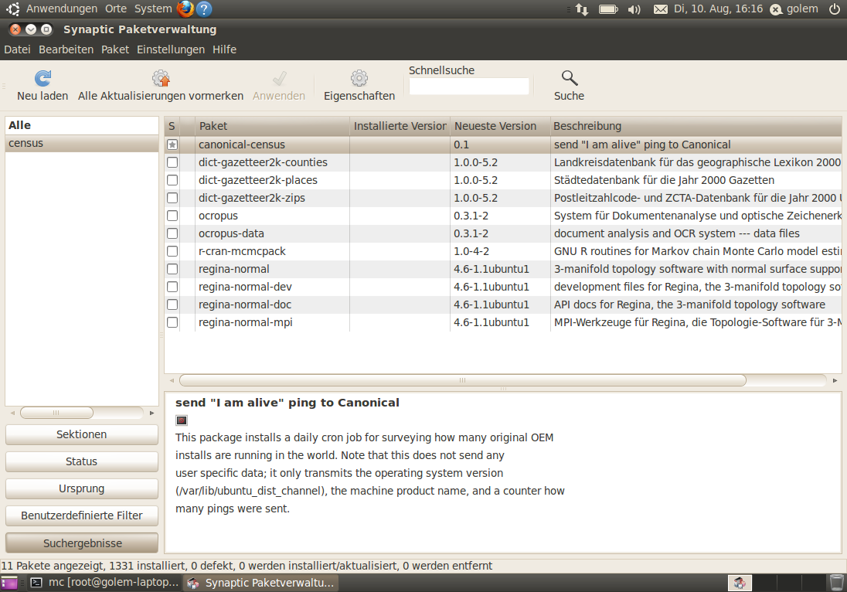Focus the Schnellsuche input field
847x592 pixels.
(x=469, y=87)
